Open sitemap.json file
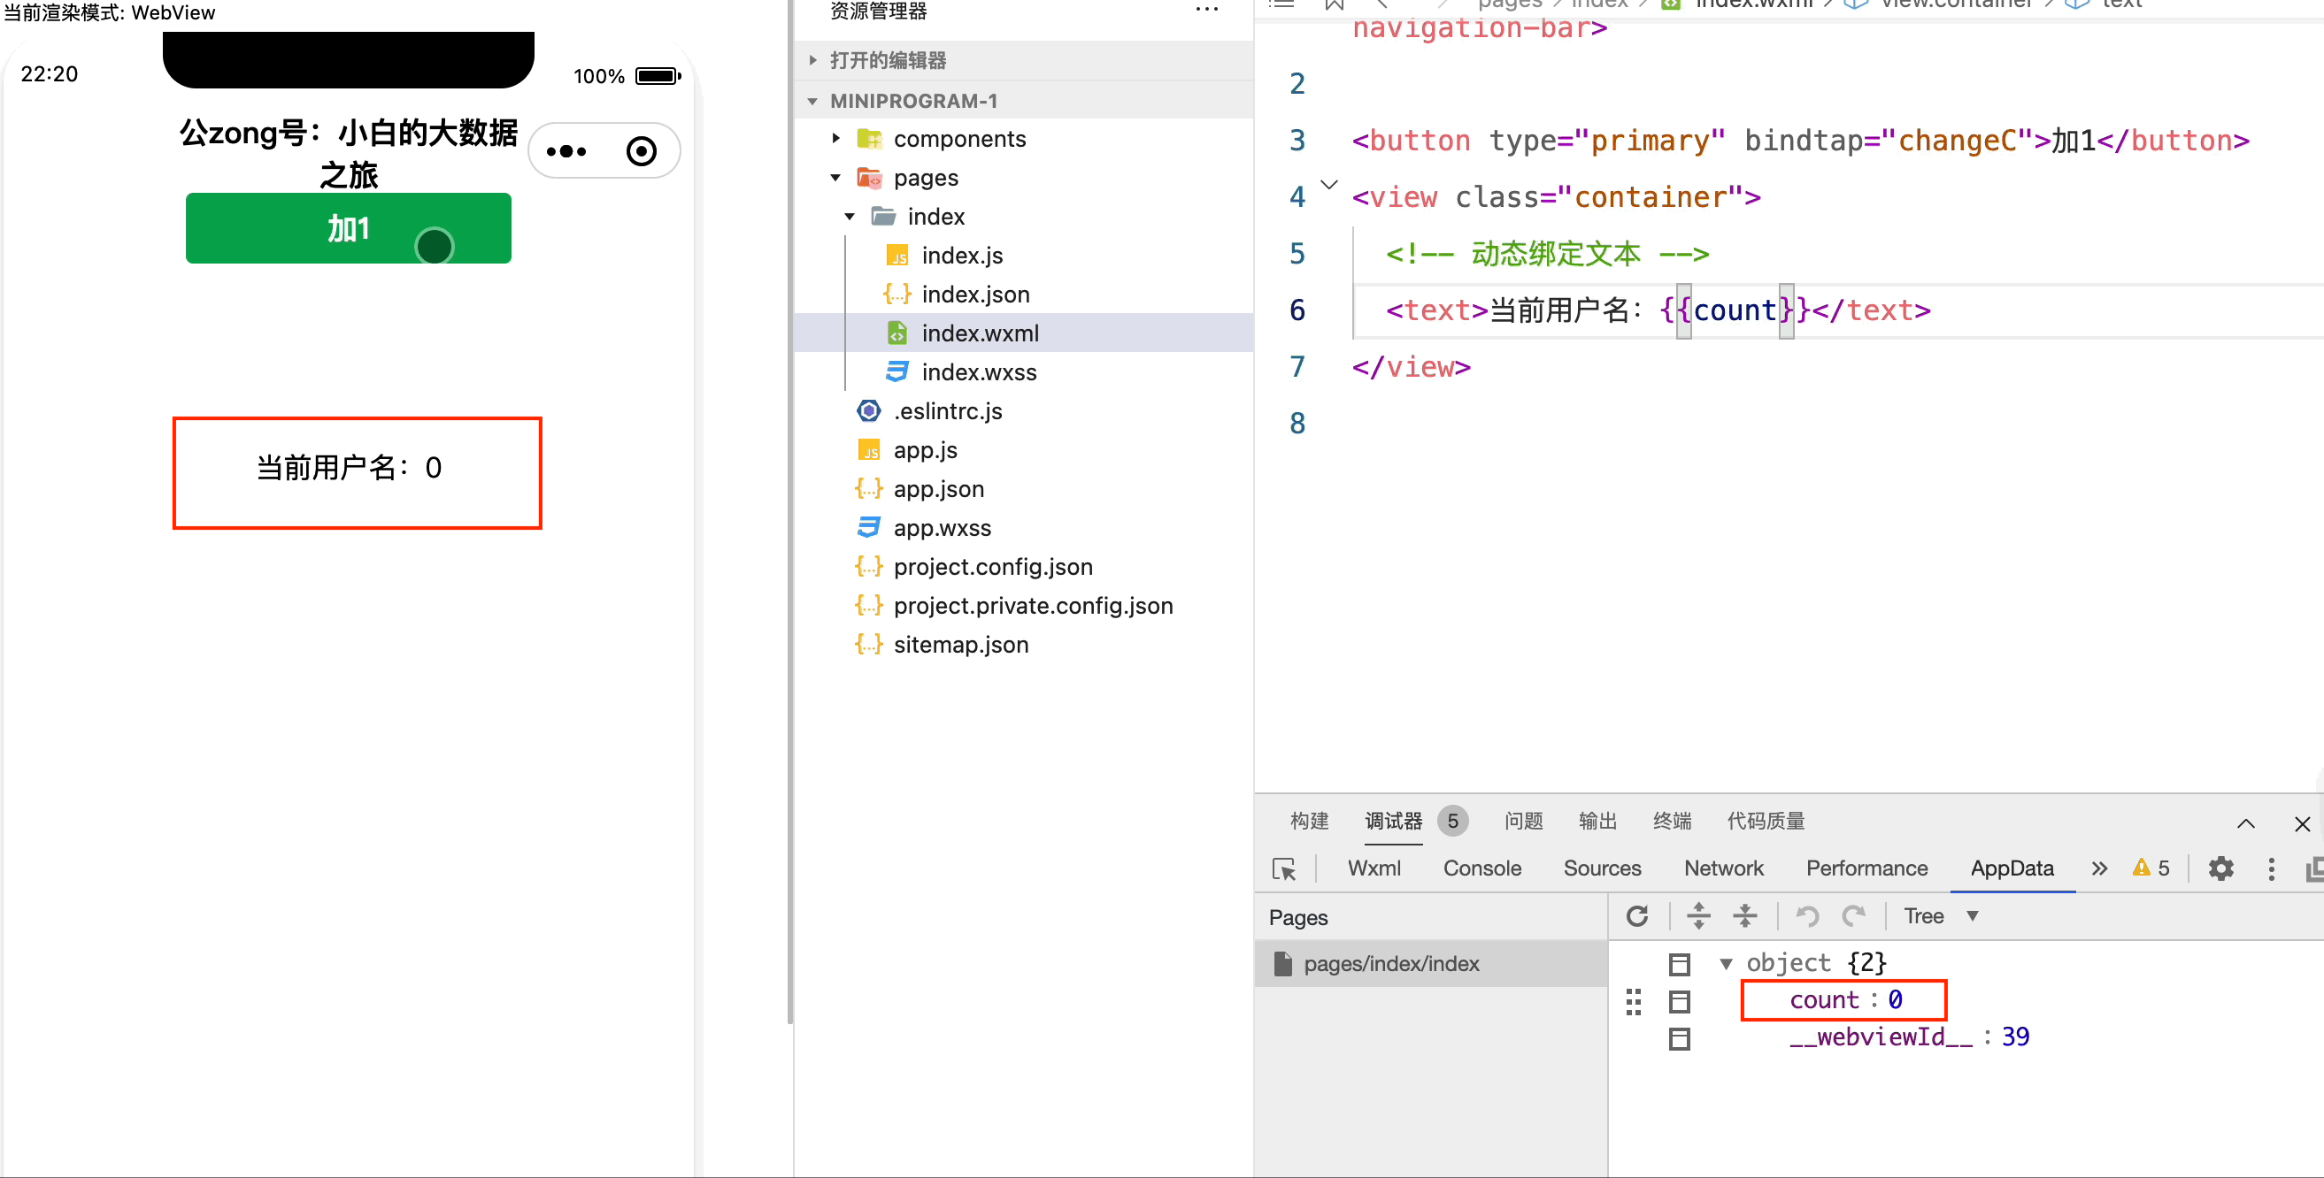The width and height of the screenshot is (2324, 1178). coord(961,644)
